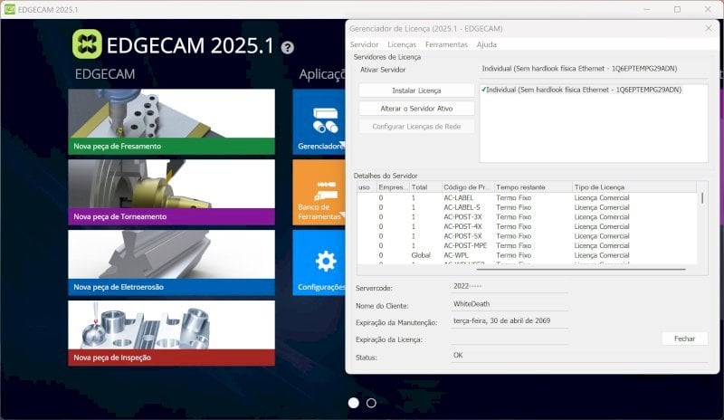Click the Nome do Cliente WhiteDeath field
724x420 pixels.
[x=510, y=304]
